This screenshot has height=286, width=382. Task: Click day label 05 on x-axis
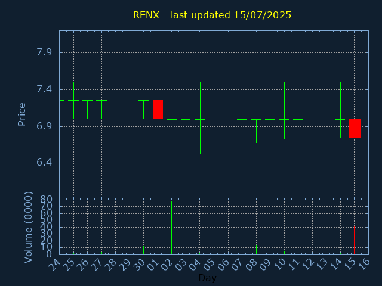click(x=209, y=265)
